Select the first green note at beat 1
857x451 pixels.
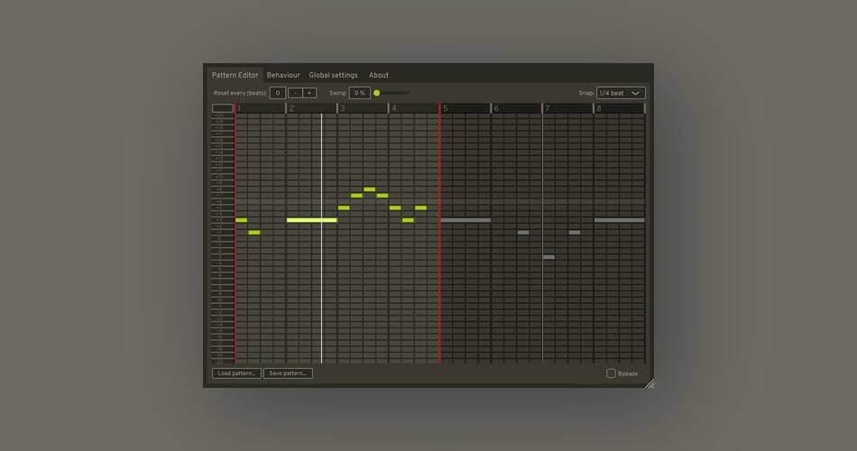(x=242, y=220)
